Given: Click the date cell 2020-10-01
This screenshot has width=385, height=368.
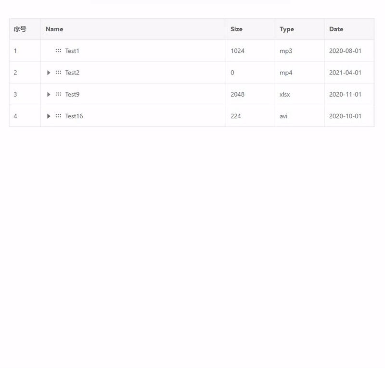Looking at the screenshot, I should point(345,116).
